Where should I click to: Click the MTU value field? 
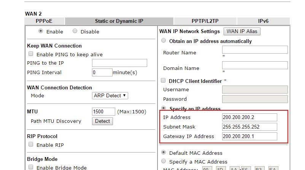coord(103,112)
